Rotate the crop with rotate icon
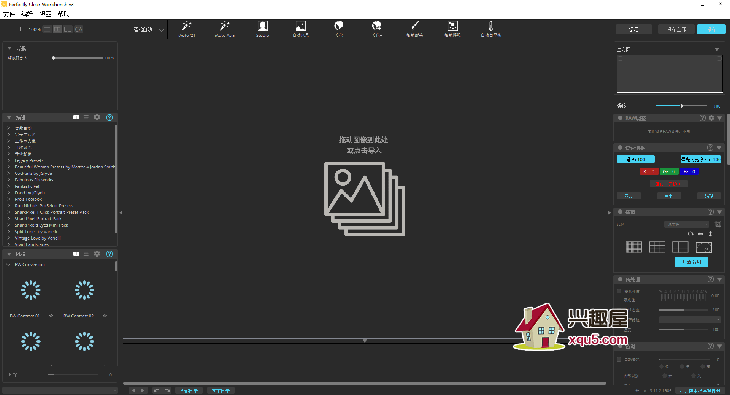This screenshot has height=395, width=730. tap(690, 234)
